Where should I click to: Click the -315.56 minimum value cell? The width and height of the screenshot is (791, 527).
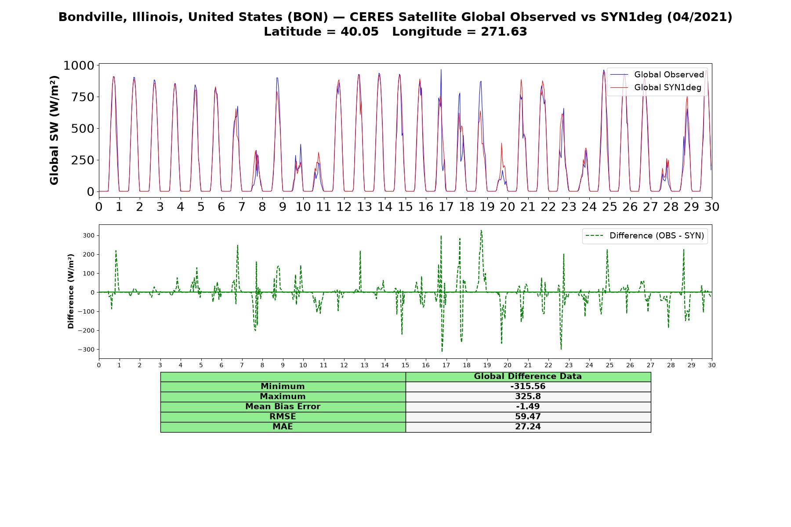(528, 386)
